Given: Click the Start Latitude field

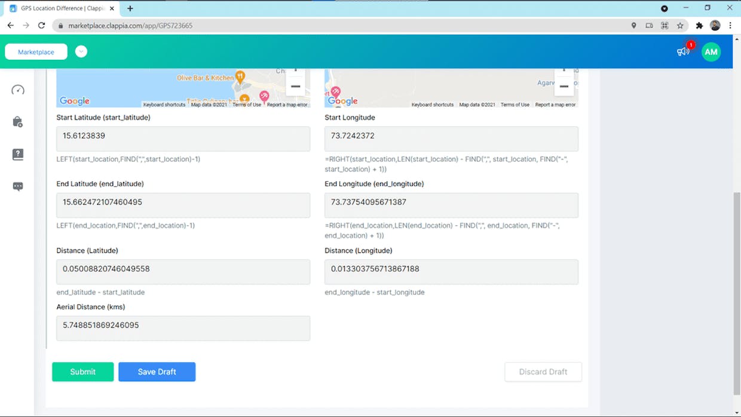Looking at the screenshot, I should 183,139.
